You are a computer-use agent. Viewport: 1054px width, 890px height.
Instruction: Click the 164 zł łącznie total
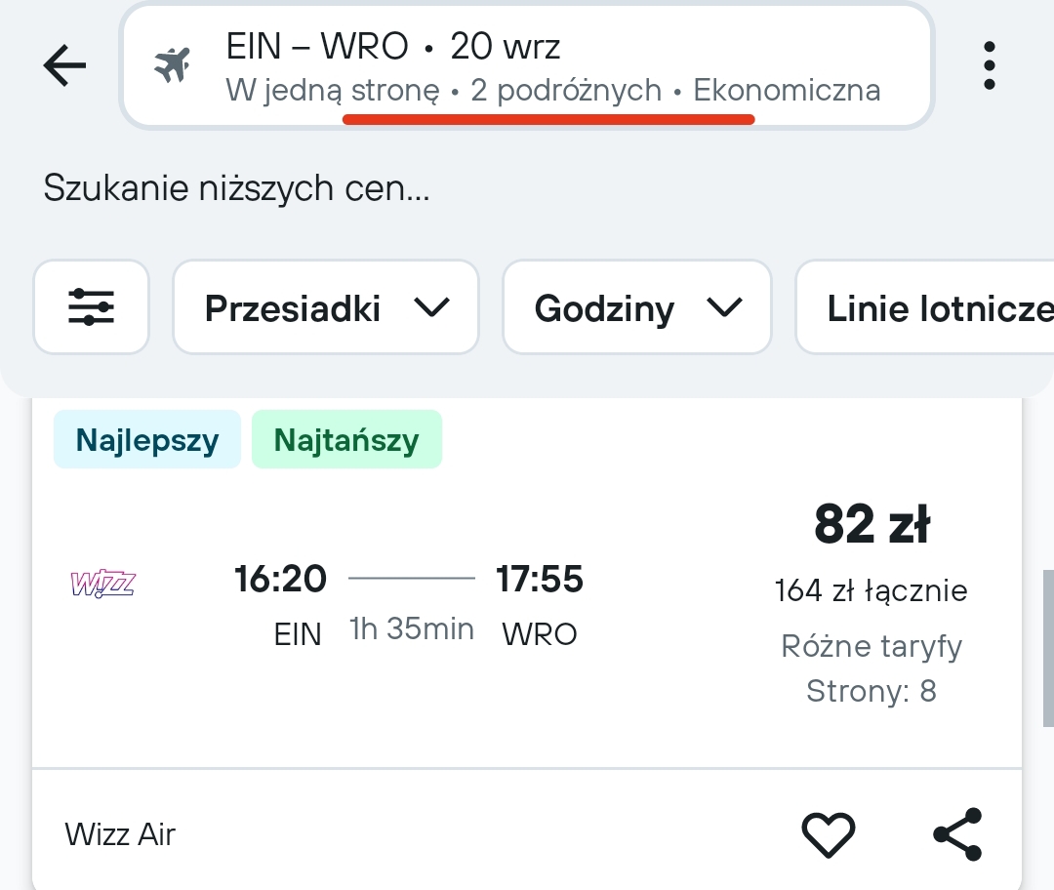click(x=872, y=590)
